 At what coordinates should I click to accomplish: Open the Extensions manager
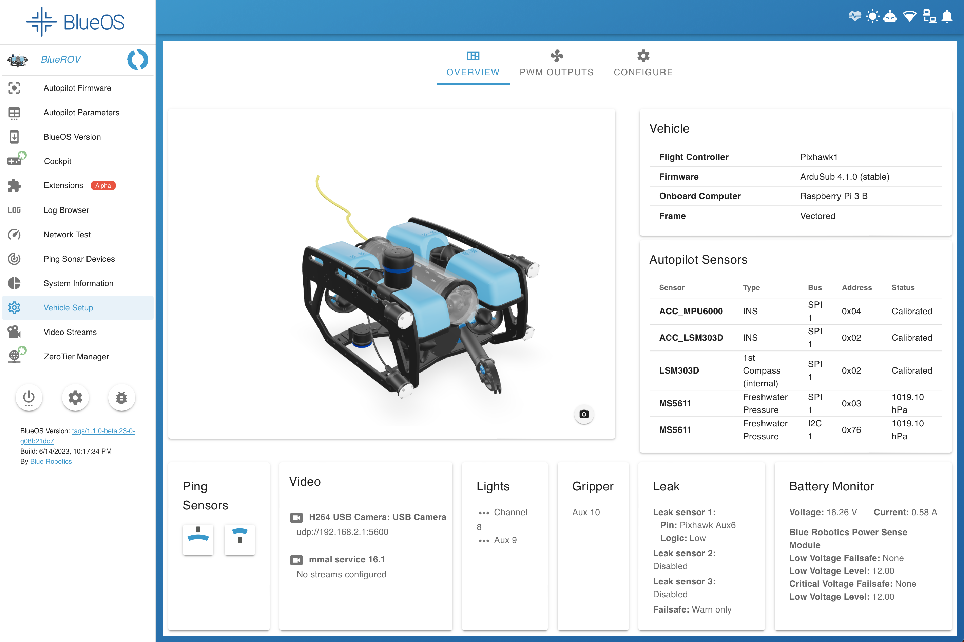click(78, 185)
